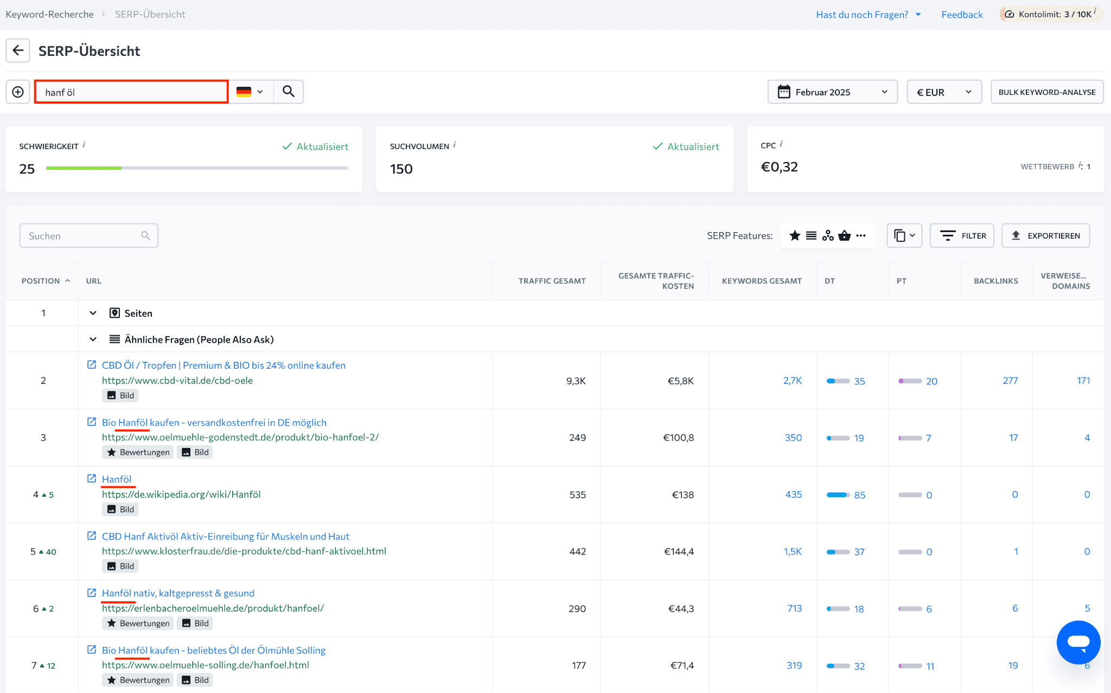Open Wikipedia Hanföl external link icon
This screenshot has height=693, width=1111.
92,479
